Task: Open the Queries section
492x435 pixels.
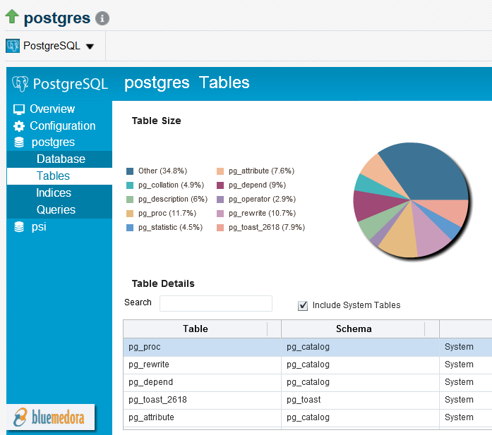Action: pos(59,210)
